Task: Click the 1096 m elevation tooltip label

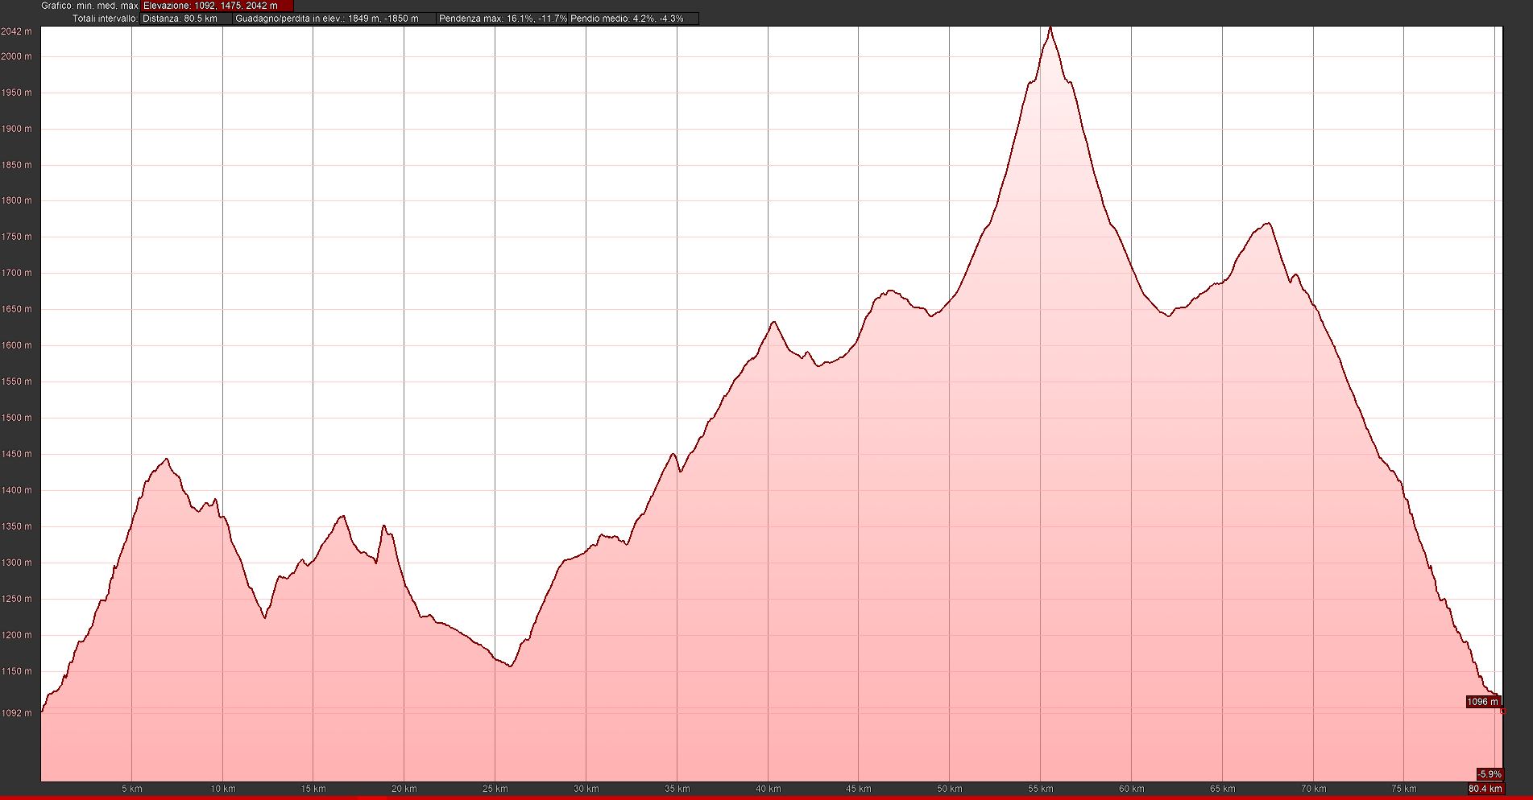Action: pos(1482,702)
